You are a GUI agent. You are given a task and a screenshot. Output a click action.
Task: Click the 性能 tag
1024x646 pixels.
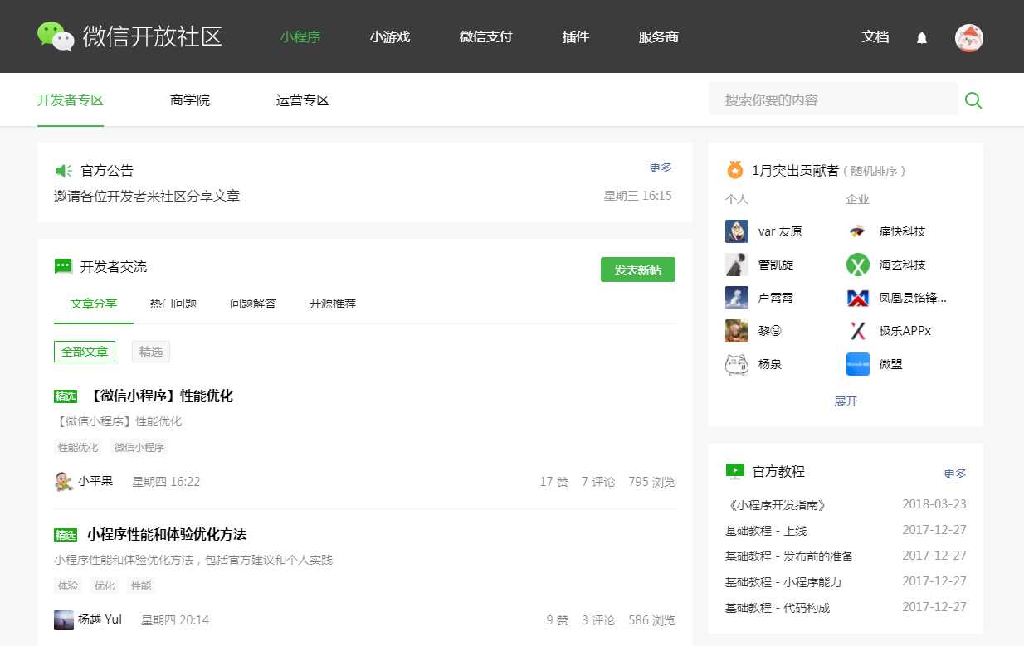pyautogui.click(x=141, y=586)
